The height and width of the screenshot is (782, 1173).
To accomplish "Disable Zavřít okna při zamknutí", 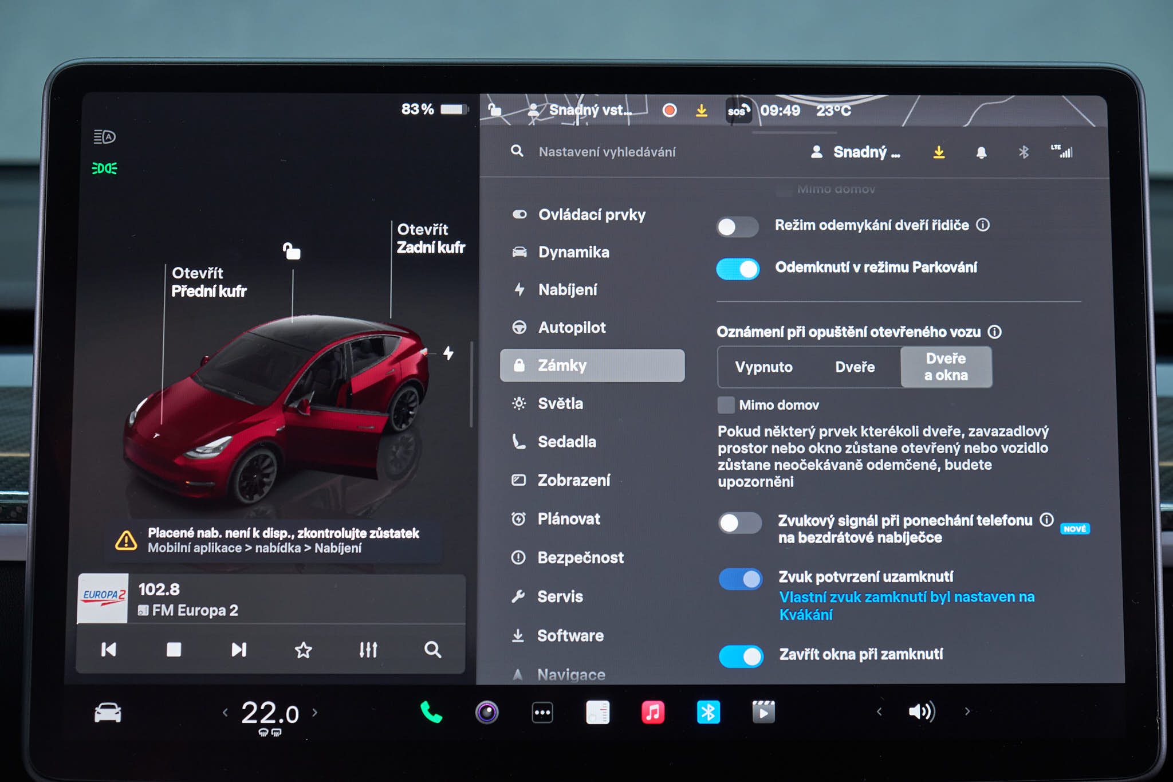I will (x=741, y=656).
